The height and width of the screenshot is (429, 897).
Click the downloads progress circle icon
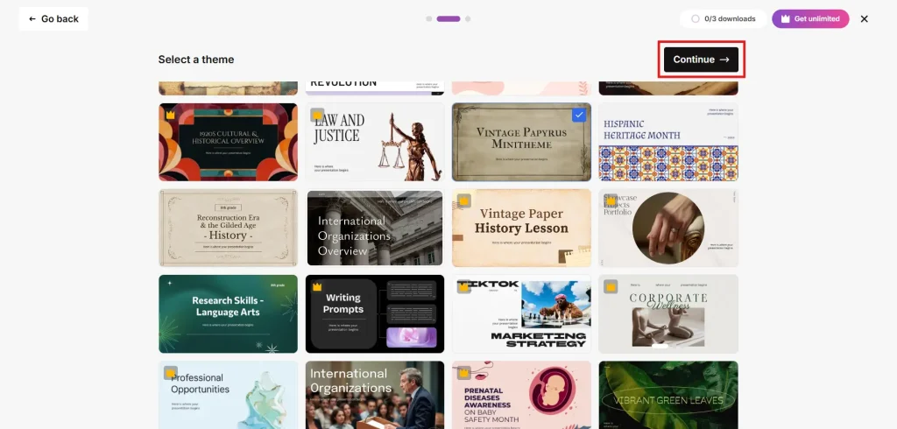point(695,19)
